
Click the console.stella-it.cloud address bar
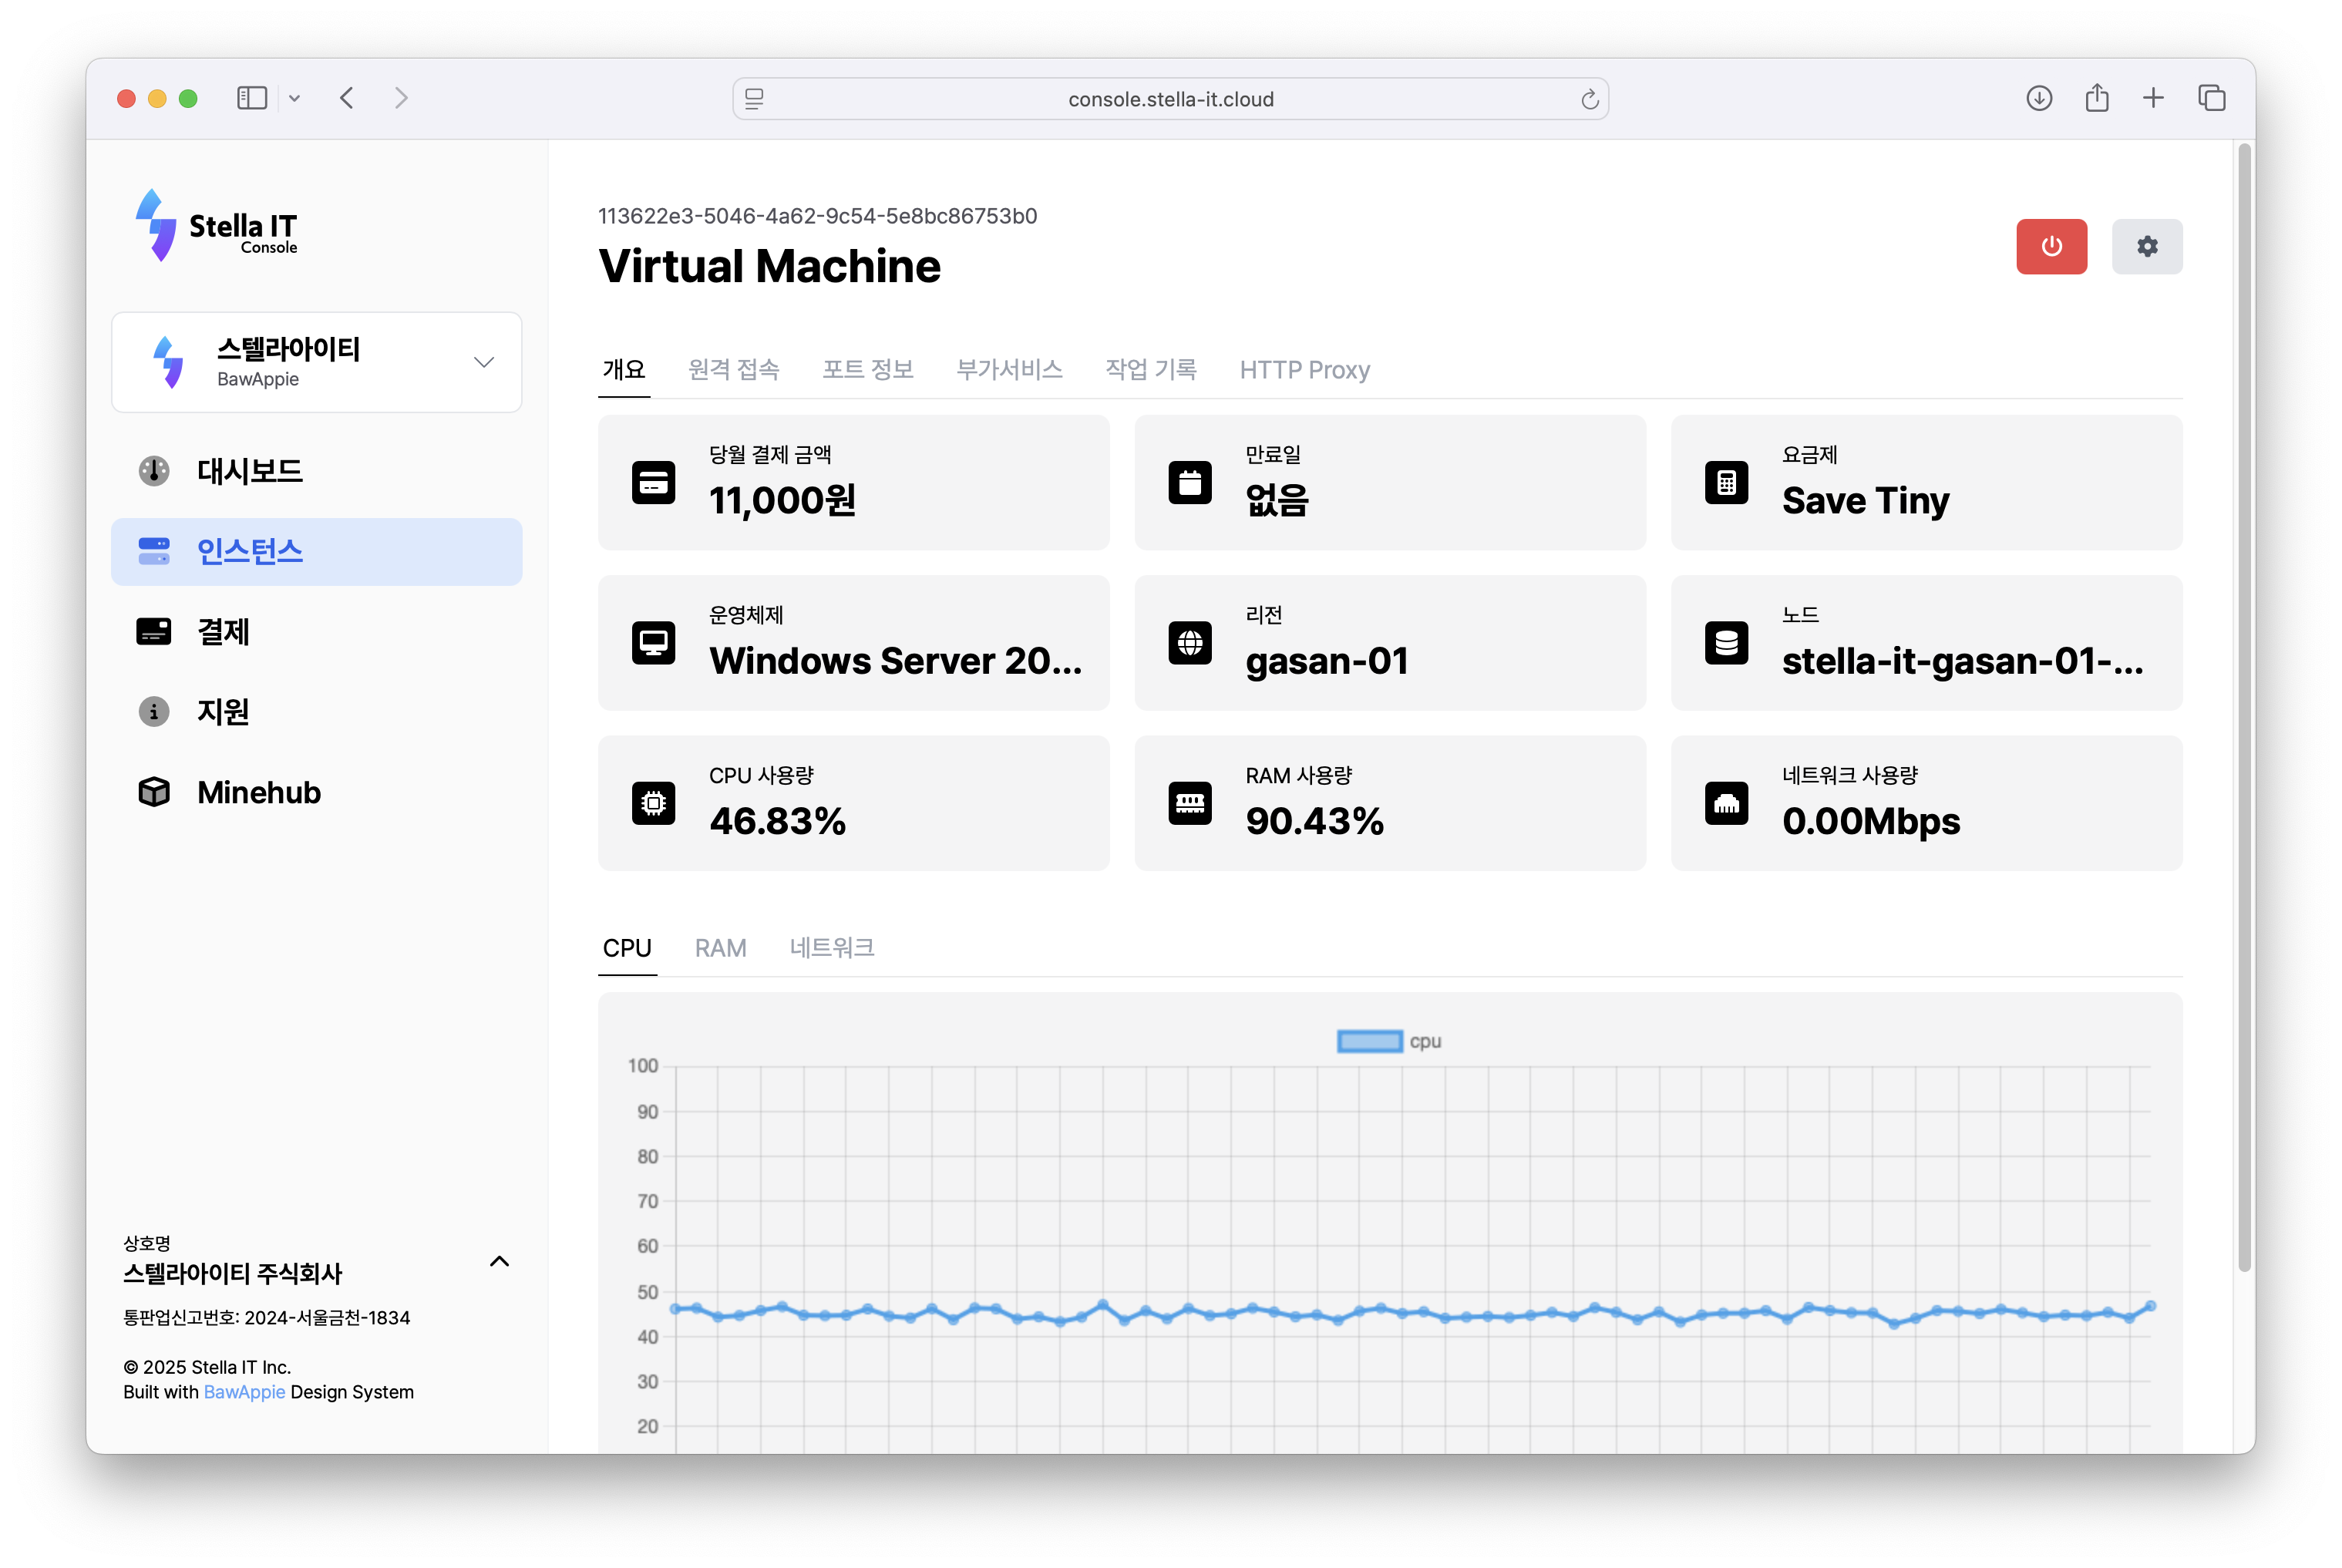pos(1169,99)
